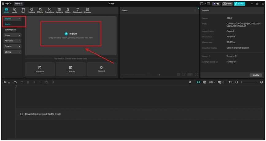Image resolution: width=266 pixels, height=141 pixels.
Task: Click the timeline playhead marker
Action: (x=16, y=86)
